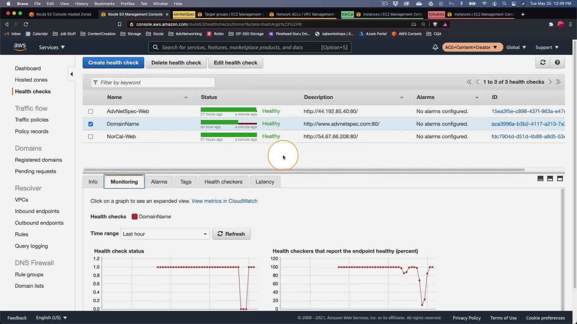Image resolution: width=577 pixels, height=324 pixels.
Task: Open the help question mark icon
Action: 557,62
